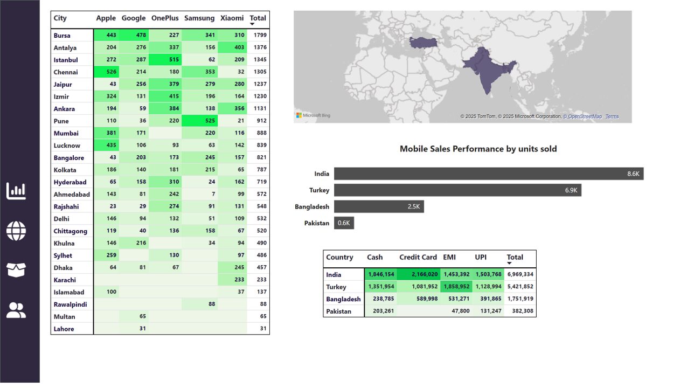
Task: Open the open-box products icon in sidebar
Action: pyautogui.click(x=16, y=270)
